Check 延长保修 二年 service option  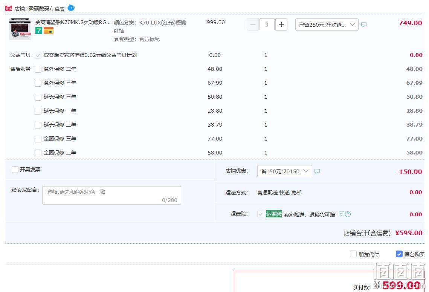38,125
